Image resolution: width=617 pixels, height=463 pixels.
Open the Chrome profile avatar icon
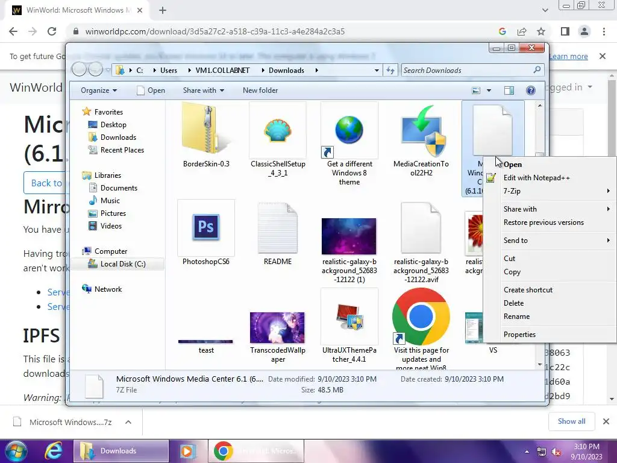(x=584, y=31)
